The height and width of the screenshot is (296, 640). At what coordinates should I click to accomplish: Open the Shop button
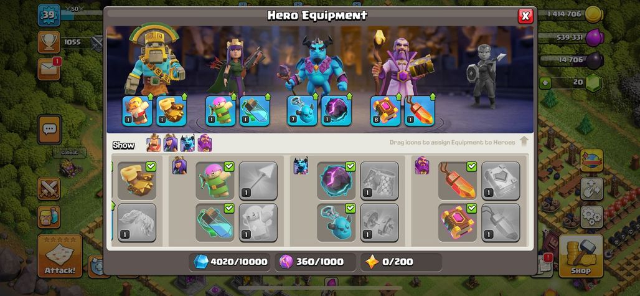coord(581,256)
